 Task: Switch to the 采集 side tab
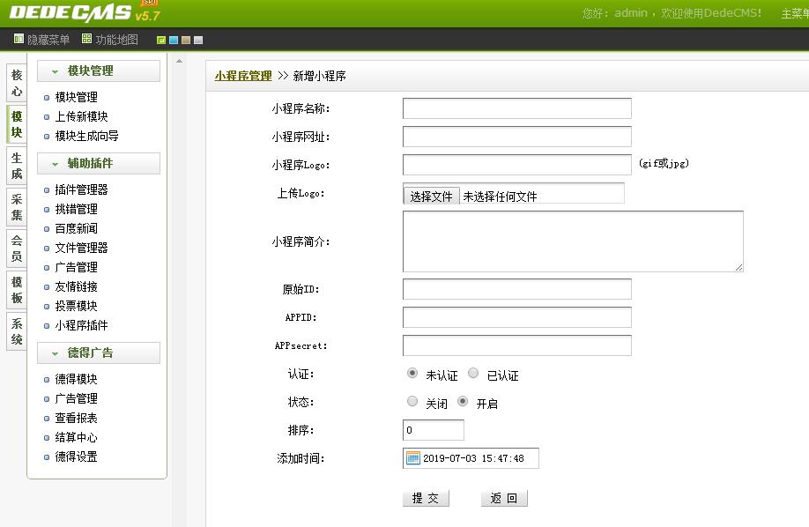[x=17, y=207]
